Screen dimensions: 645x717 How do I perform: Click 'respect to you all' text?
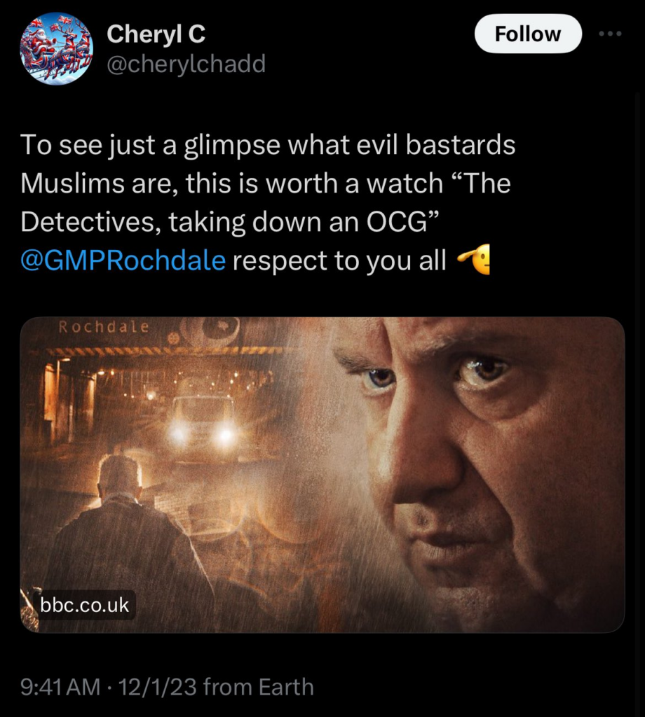click(x=339, y=260)
